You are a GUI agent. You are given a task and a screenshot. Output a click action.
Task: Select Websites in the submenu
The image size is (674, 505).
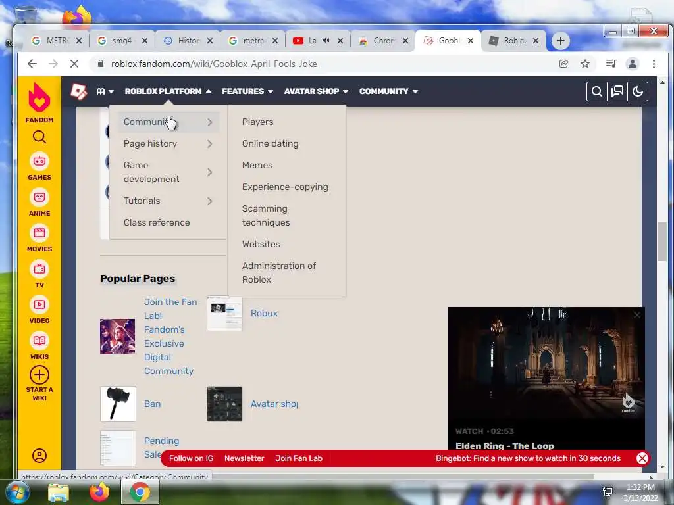tap(261, 244)
